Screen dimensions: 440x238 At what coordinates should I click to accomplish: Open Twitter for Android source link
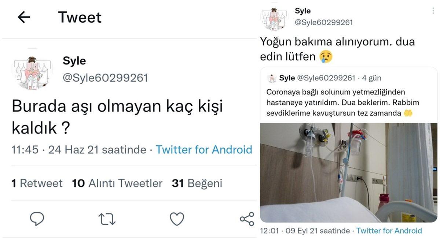point(204,150)
